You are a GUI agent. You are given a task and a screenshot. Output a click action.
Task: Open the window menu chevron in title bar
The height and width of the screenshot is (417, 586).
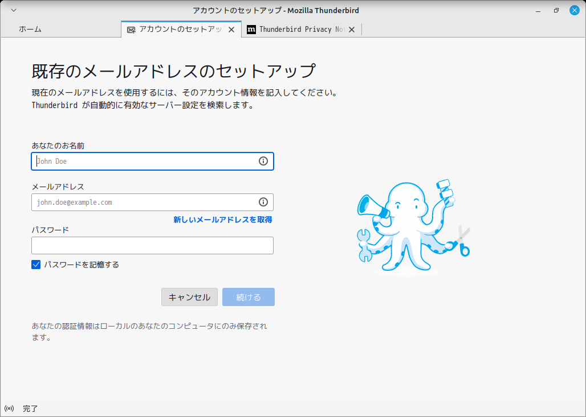pos(14,10)
